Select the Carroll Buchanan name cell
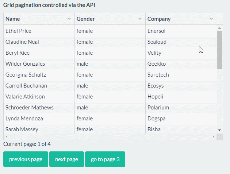 26,86
